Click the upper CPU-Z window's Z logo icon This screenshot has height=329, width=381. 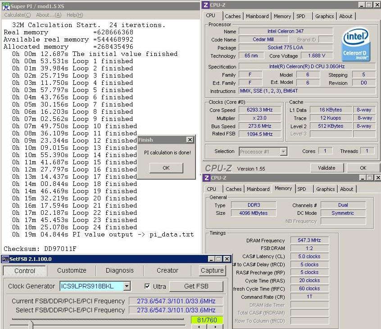click(x=205, y=5)
